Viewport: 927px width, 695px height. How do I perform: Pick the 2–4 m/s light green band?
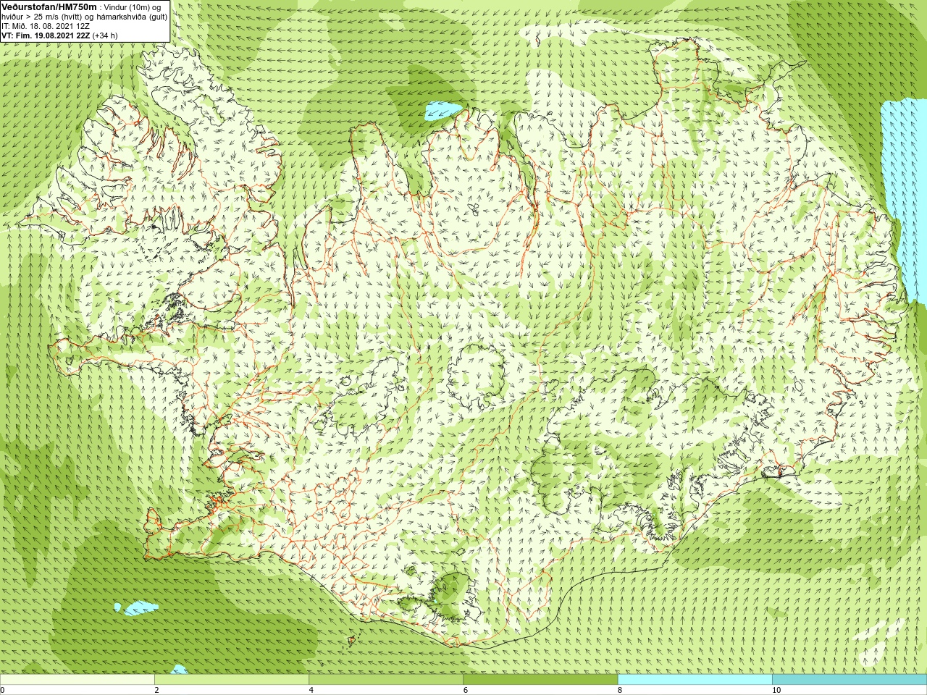coord(232,680)
